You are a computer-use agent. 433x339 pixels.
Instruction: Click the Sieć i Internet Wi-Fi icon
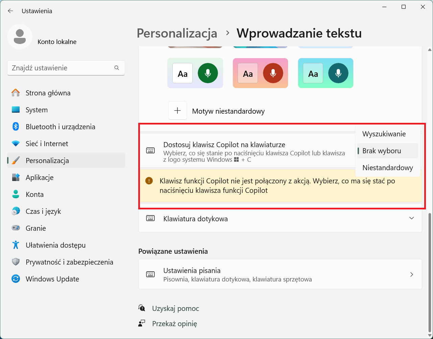16,143
